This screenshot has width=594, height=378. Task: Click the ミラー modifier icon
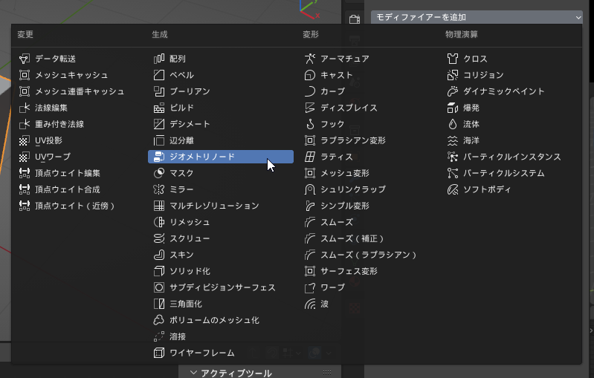point(158,189)
